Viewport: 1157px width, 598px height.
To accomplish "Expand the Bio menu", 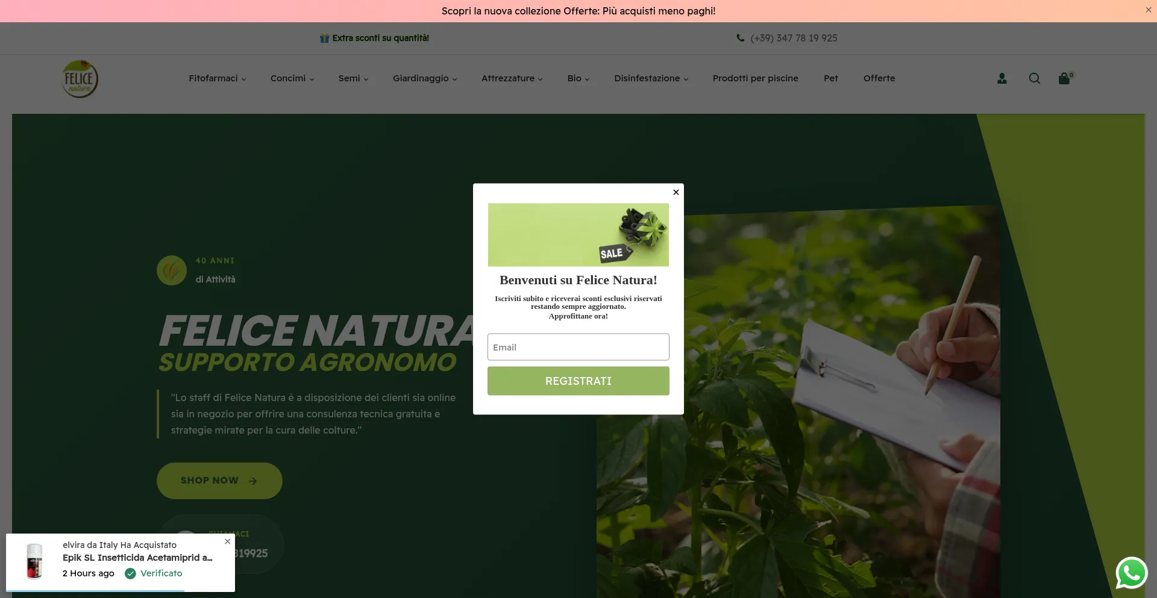I will click(x=578, y=78).
